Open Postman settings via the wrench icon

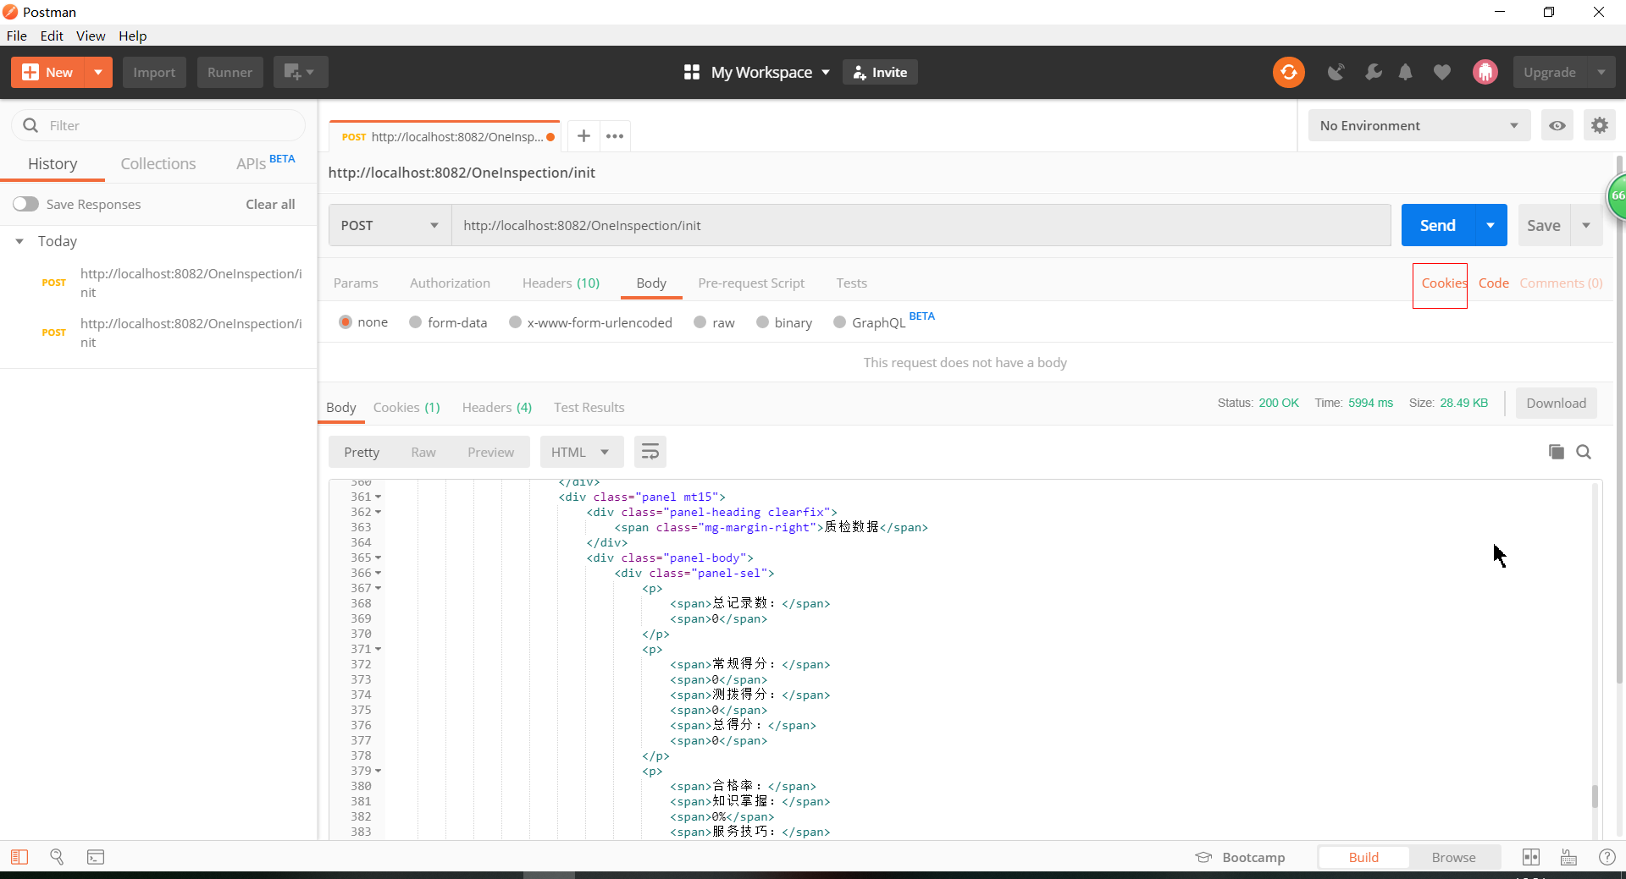(1374, 72)
